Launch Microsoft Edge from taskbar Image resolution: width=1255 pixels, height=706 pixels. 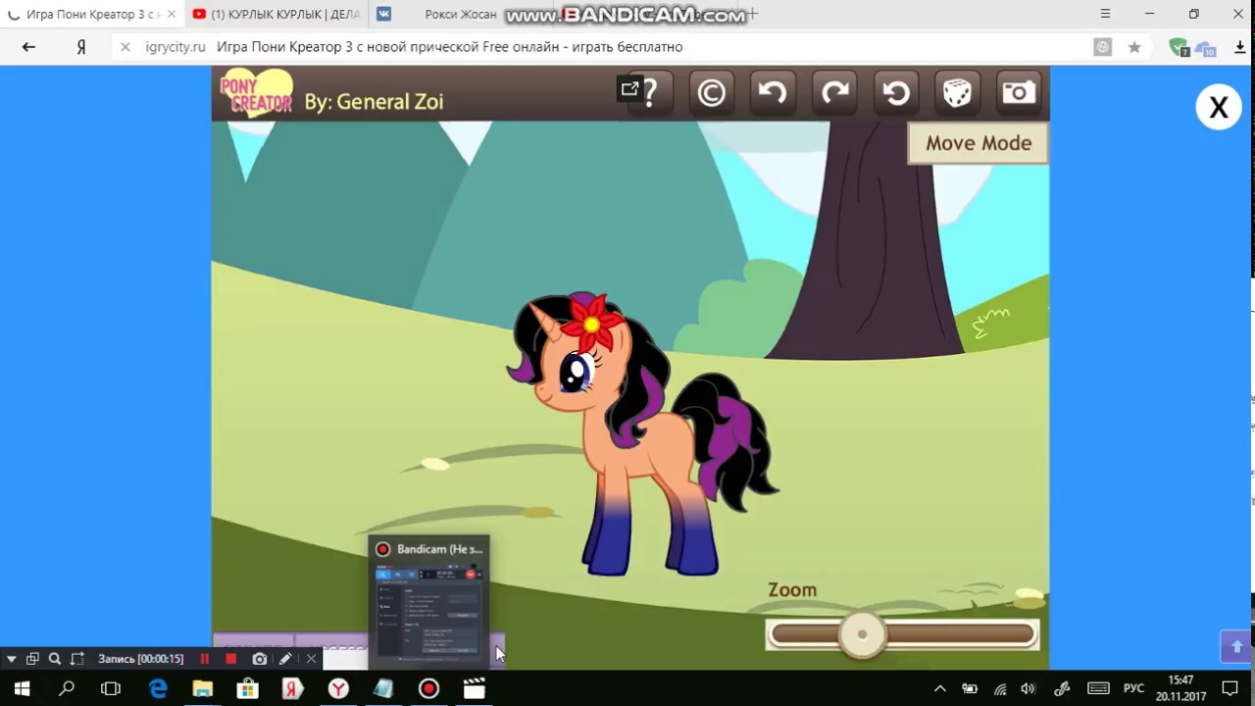click(158, 689)
